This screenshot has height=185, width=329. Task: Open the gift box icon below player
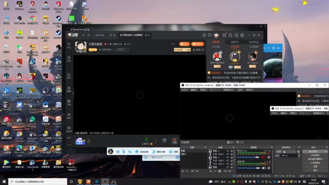tap(164, 140)
